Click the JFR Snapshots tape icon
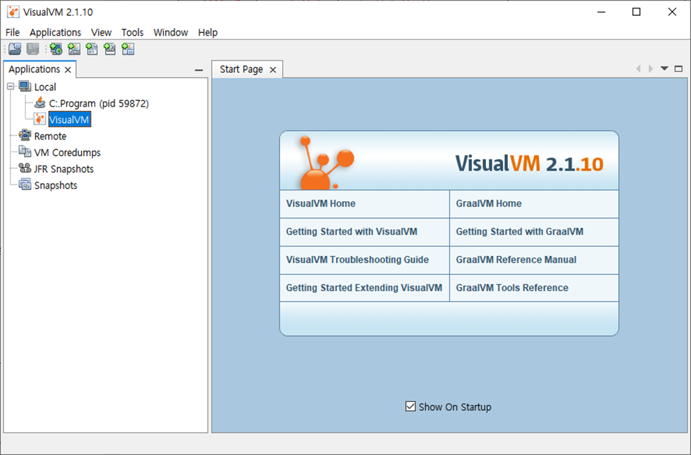Screen dimensions: 691x455 tap(25, 169)
